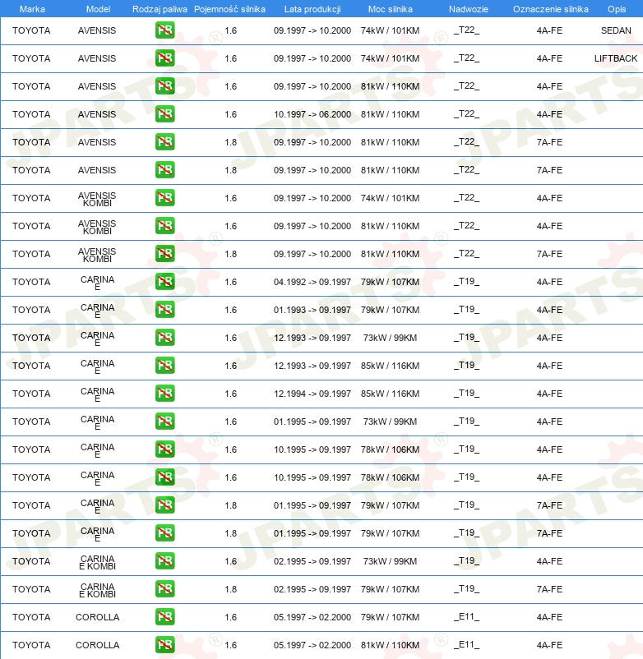Click 7A-FE engine code in Avensis Kombi row
Viewport: 643px width, 659px height.
point(549,254)
